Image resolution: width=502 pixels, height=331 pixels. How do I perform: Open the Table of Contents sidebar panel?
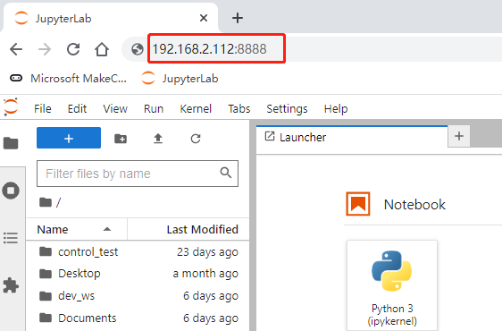click(11, 238)
